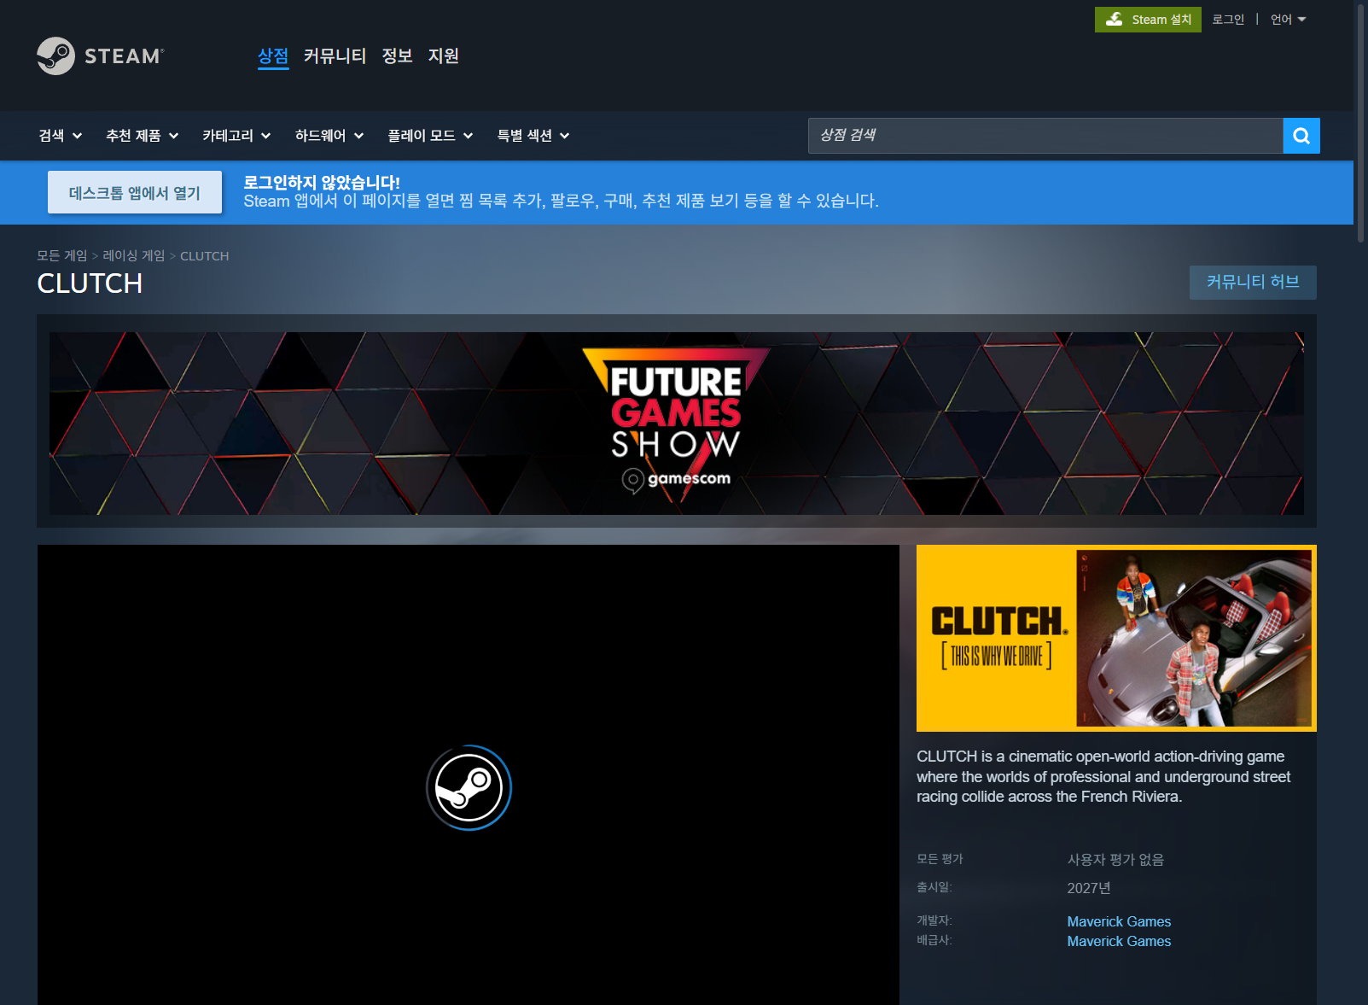
Task: Expand the 플레이 모드 dropdown
Action: (x=430, y=136)
